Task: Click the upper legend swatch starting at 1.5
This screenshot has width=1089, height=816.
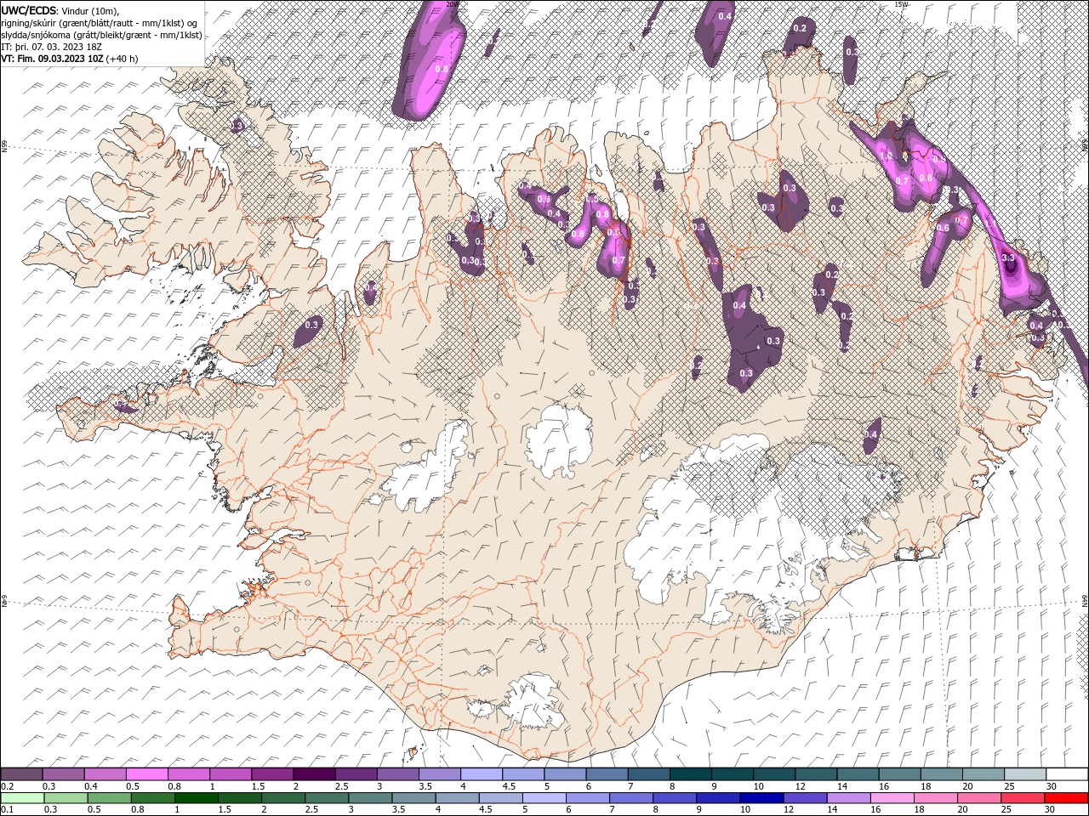Action: (271, 774)
